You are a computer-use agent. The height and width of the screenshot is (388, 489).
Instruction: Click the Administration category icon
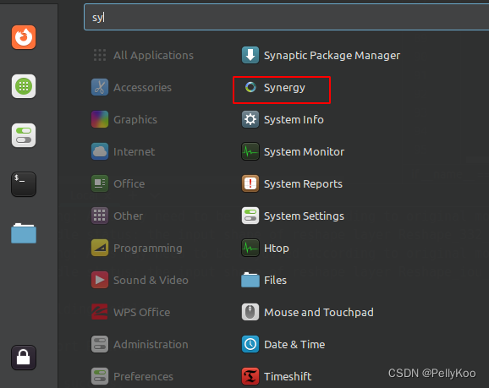coord(100,344)
